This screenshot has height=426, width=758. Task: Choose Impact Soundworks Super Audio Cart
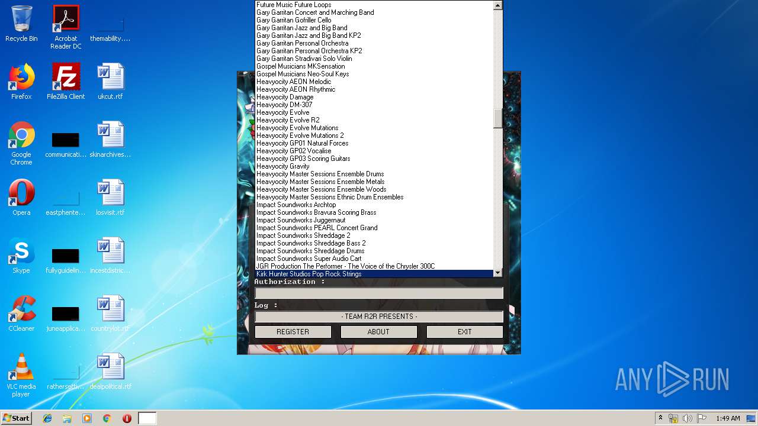374,259
